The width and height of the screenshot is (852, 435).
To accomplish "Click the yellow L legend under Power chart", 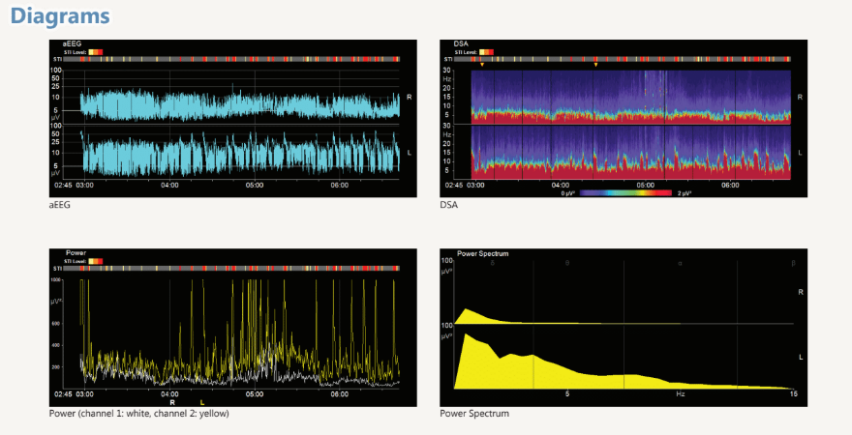I will [x=201, y=402].
